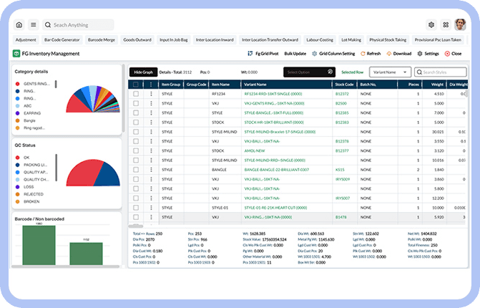Screen dimensions: 480x308
Task: Click the search magnifier icon
Action: click(48, 25)
